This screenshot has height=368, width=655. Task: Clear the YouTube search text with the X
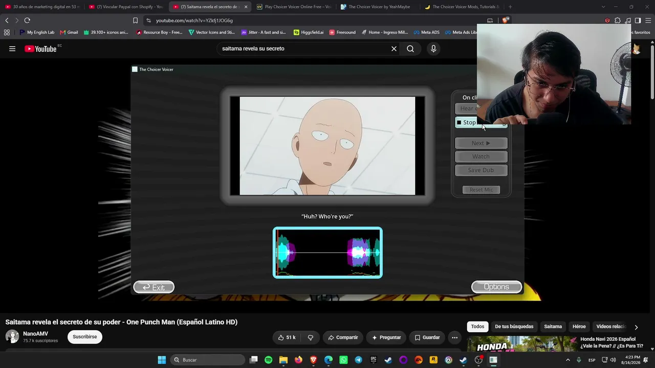click(394, 49)
